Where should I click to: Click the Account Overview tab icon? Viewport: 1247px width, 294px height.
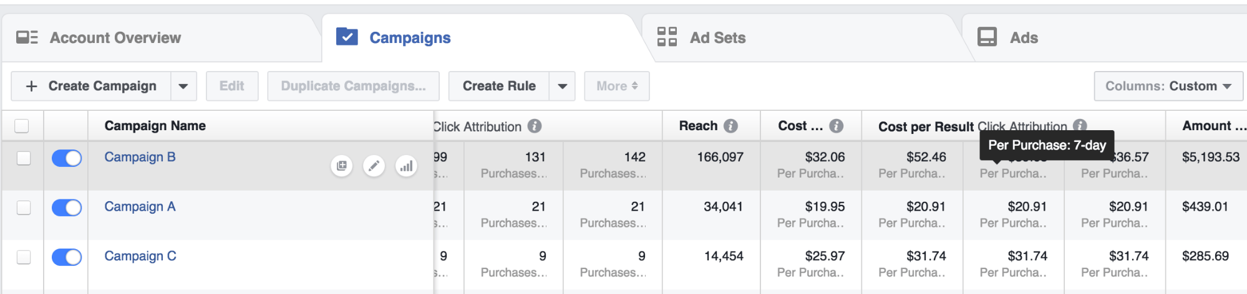(27, 37)
